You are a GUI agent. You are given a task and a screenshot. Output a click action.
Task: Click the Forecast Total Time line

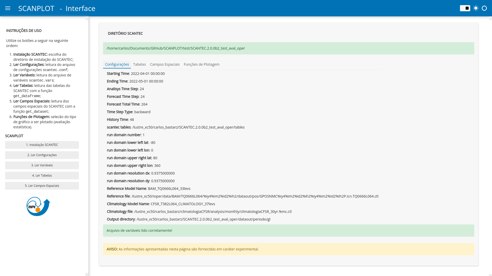[127, 104]
